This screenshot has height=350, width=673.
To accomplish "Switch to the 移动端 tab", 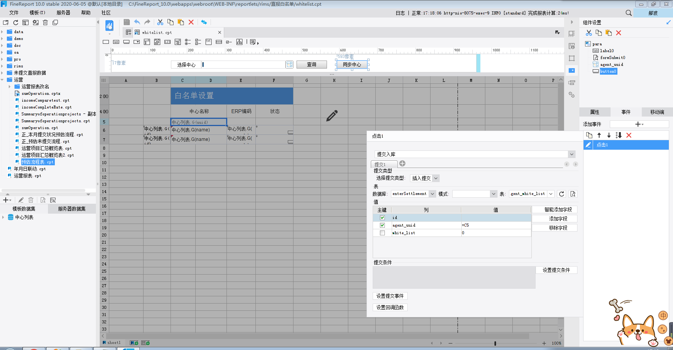I will tap(657, 112).
